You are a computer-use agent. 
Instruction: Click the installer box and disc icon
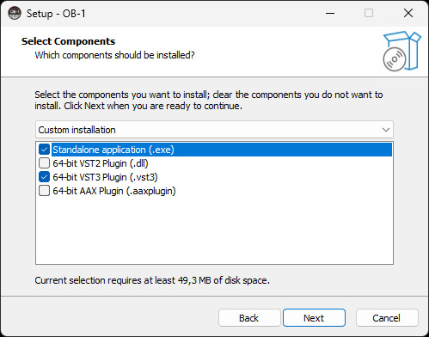[401, 52]
